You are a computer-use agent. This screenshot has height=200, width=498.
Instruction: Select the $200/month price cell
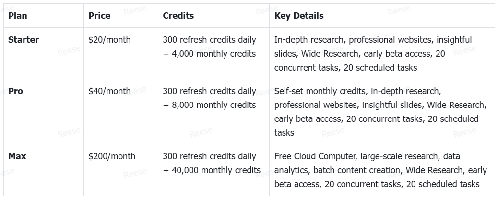pyautogui.click(x=112, y=156)
